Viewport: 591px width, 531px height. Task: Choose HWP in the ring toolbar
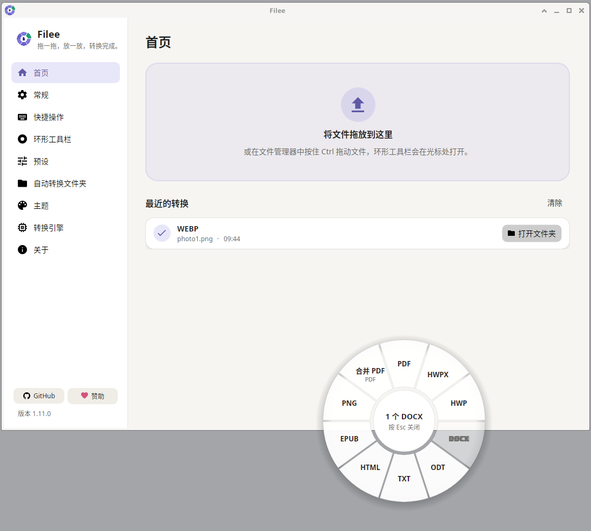pyautogui.click(x=459, y=403)
